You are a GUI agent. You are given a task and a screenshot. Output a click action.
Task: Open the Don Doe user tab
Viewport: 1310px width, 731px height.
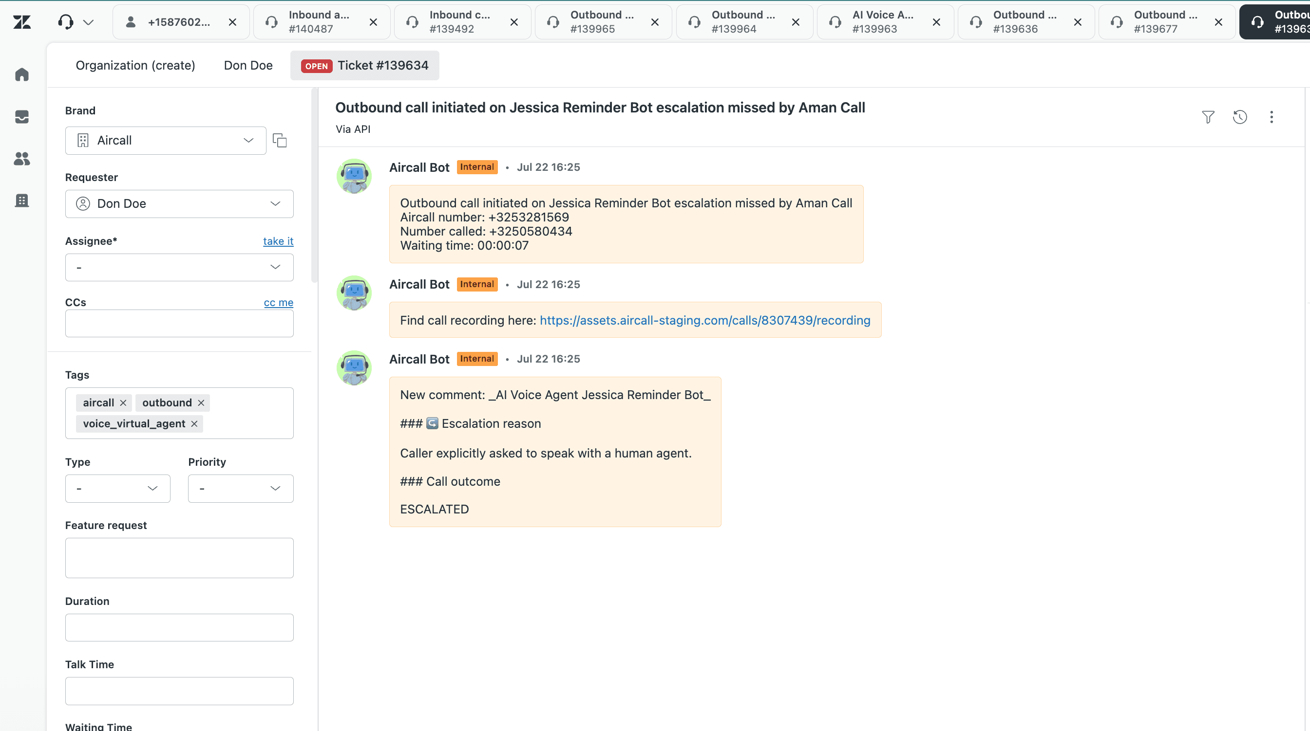(248, 66)
